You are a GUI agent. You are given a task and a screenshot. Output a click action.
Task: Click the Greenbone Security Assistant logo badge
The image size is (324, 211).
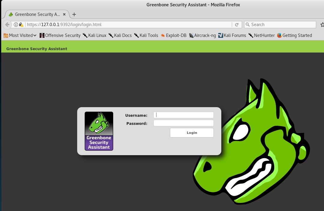(99, 131)
